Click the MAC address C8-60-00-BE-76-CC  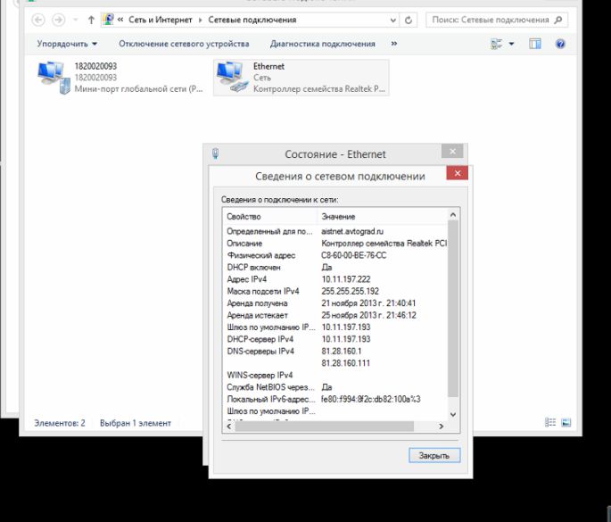tap(354, 255)
